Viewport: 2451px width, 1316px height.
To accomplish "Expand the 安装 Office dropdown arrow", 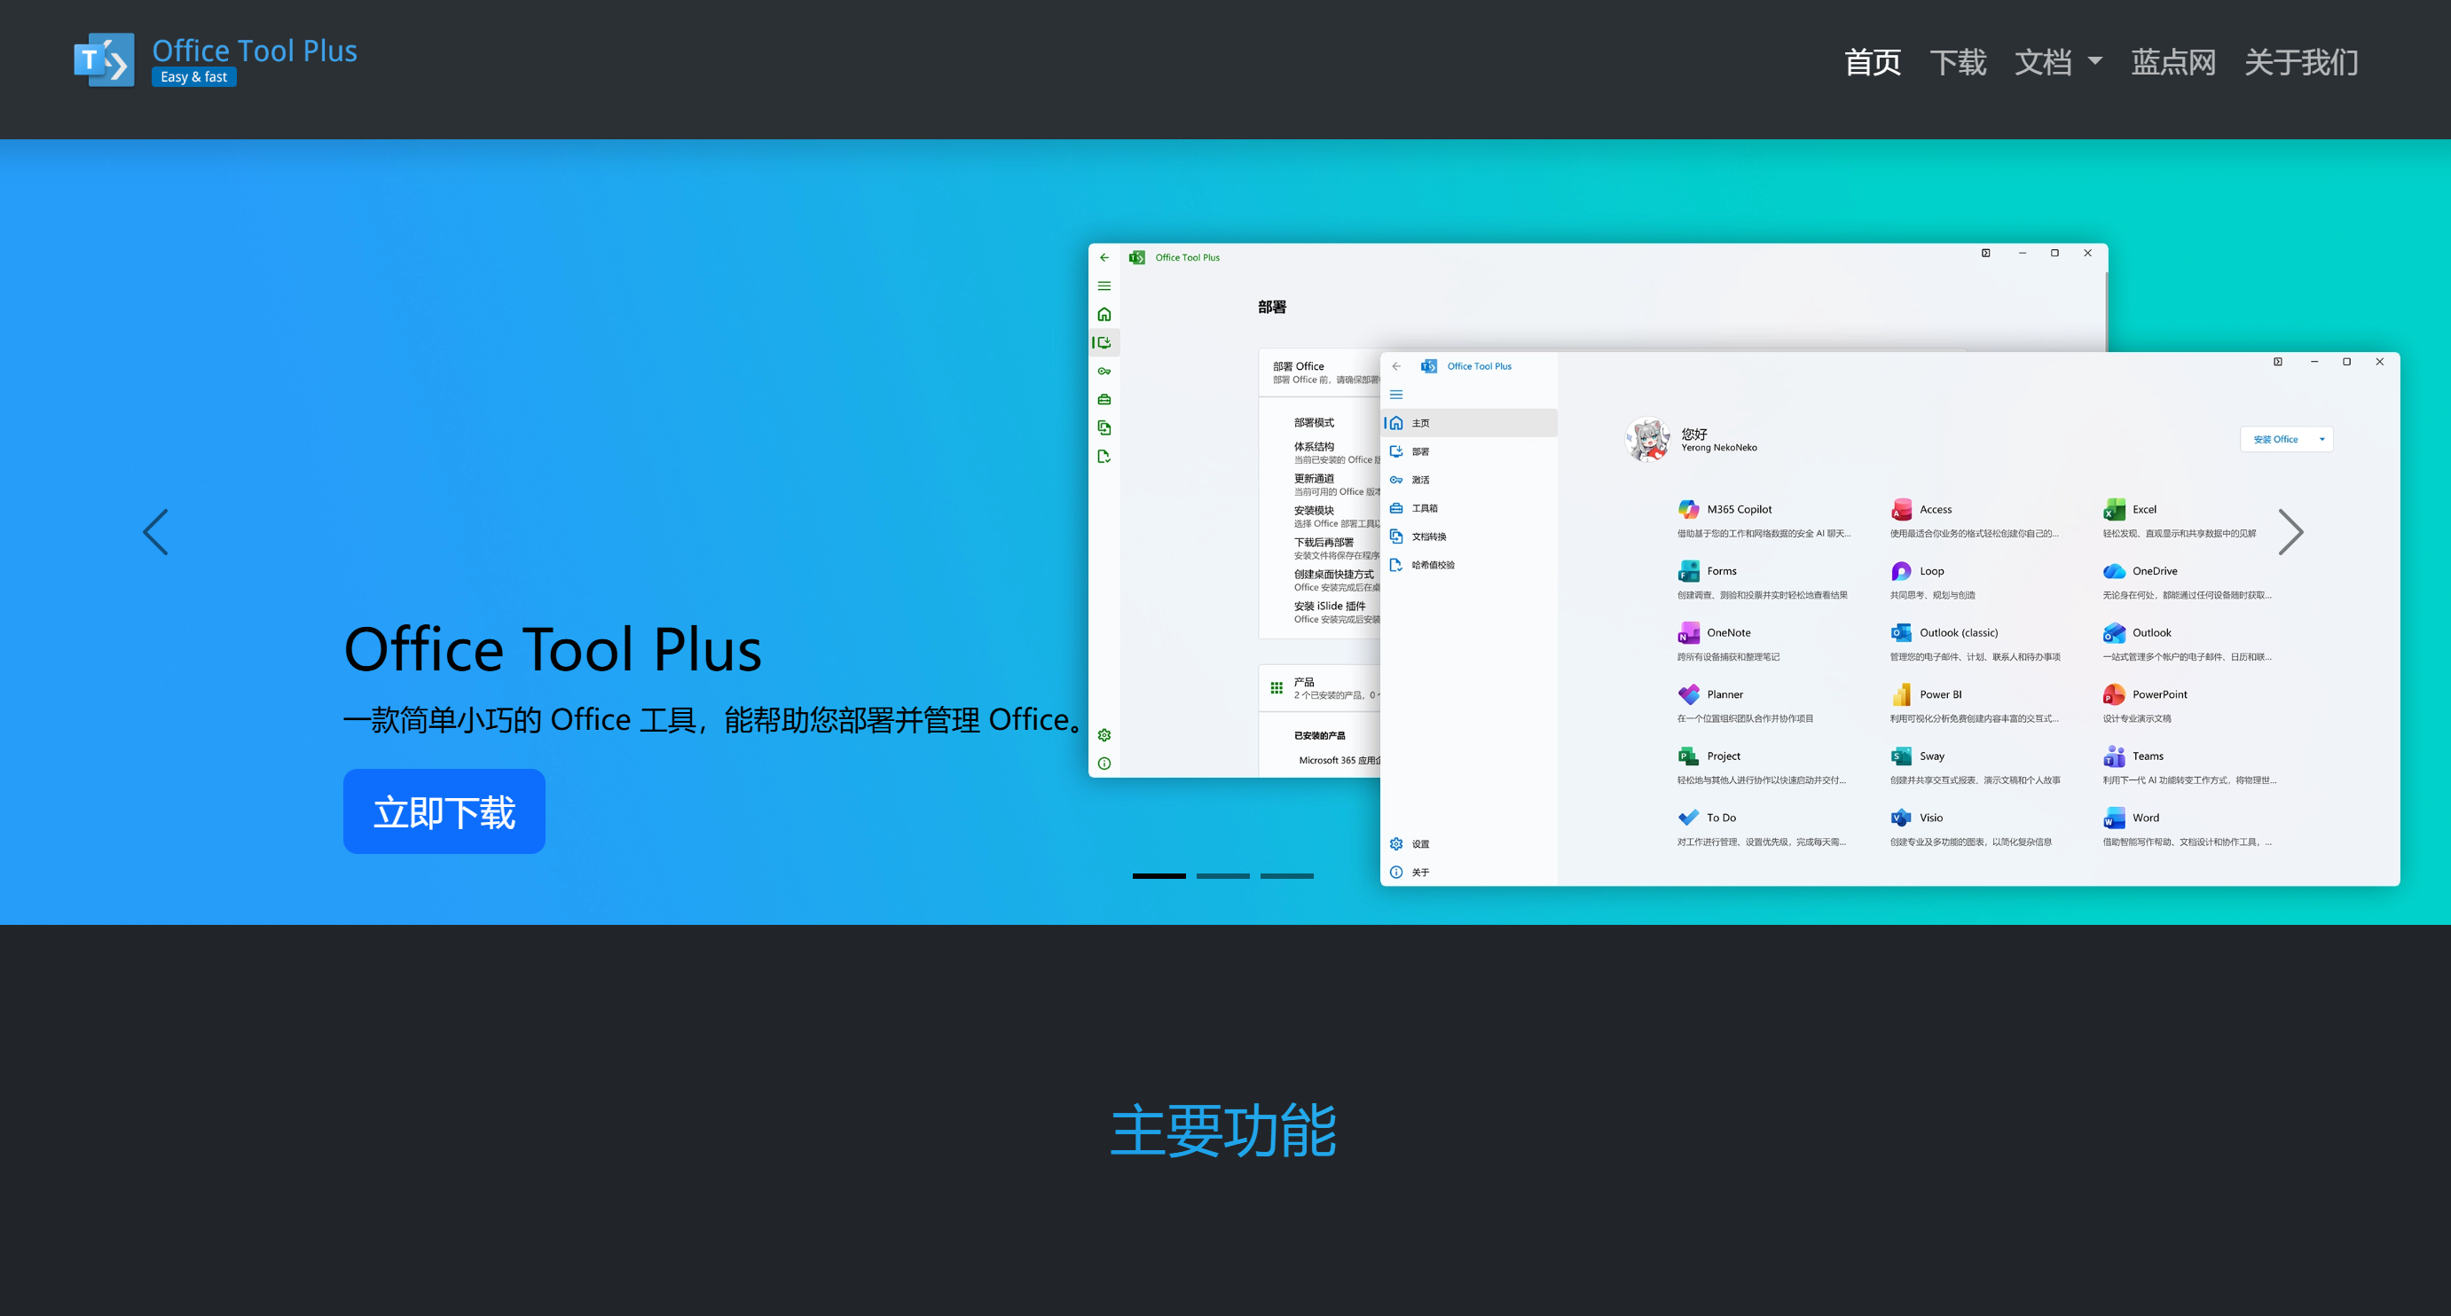I will point(2321,439).
